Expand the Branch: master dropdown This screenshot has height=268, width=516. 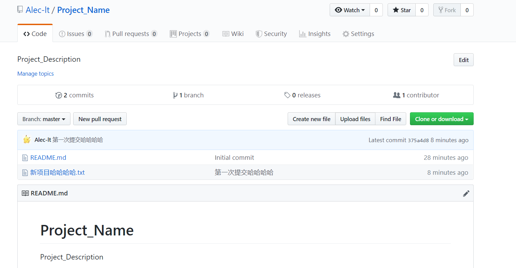[x=44, y=119]
